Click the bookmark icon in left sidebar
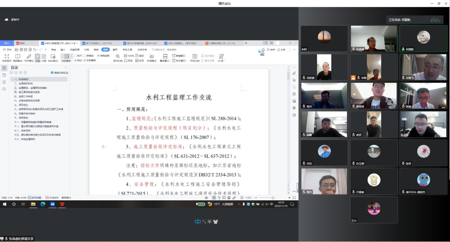The image size is (450, 242). tap(4, 82)
